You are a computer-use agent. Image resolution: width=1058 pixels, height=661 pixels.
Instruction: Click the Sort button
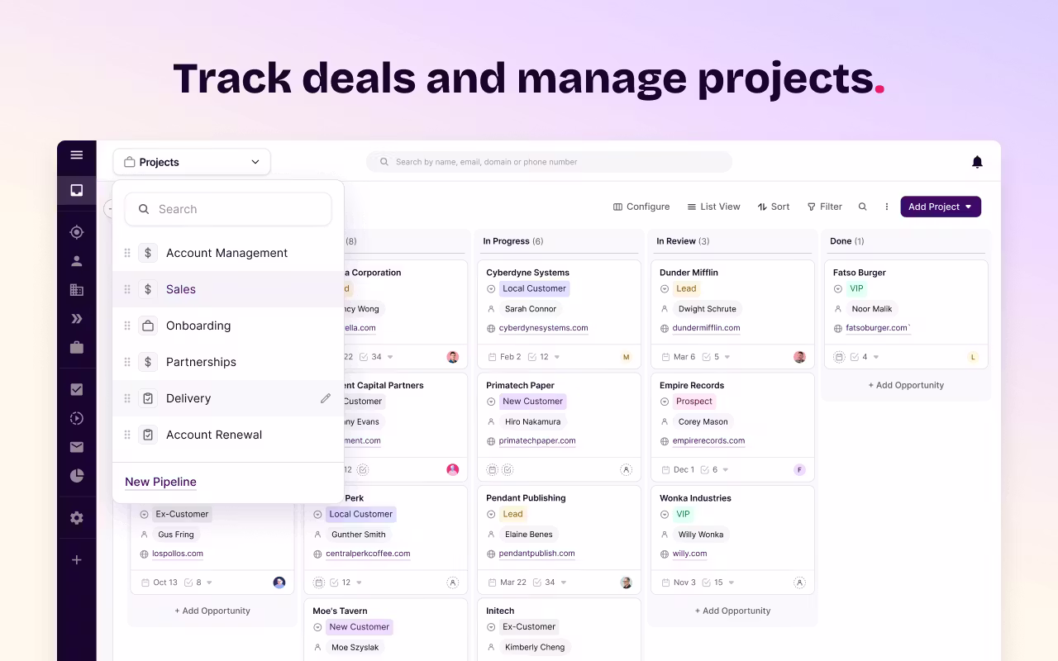774,207
